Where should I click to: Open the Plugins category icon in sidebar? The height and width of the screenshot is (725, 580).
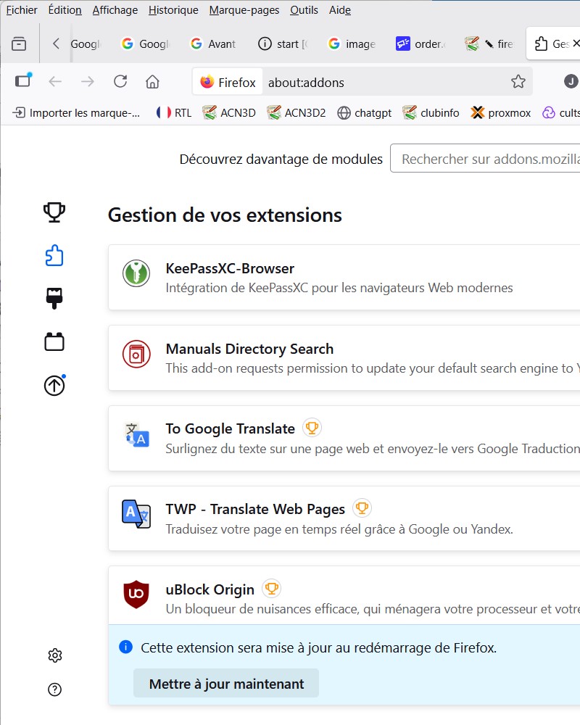54,341
